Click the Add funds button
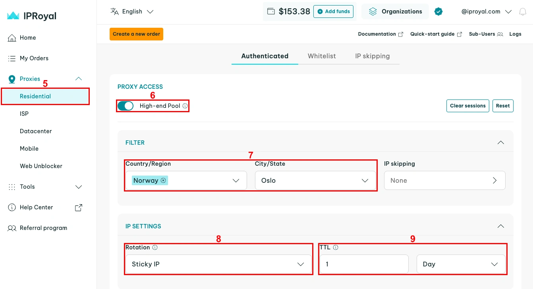This screenshot has height=289, width=533. (334, 11)
